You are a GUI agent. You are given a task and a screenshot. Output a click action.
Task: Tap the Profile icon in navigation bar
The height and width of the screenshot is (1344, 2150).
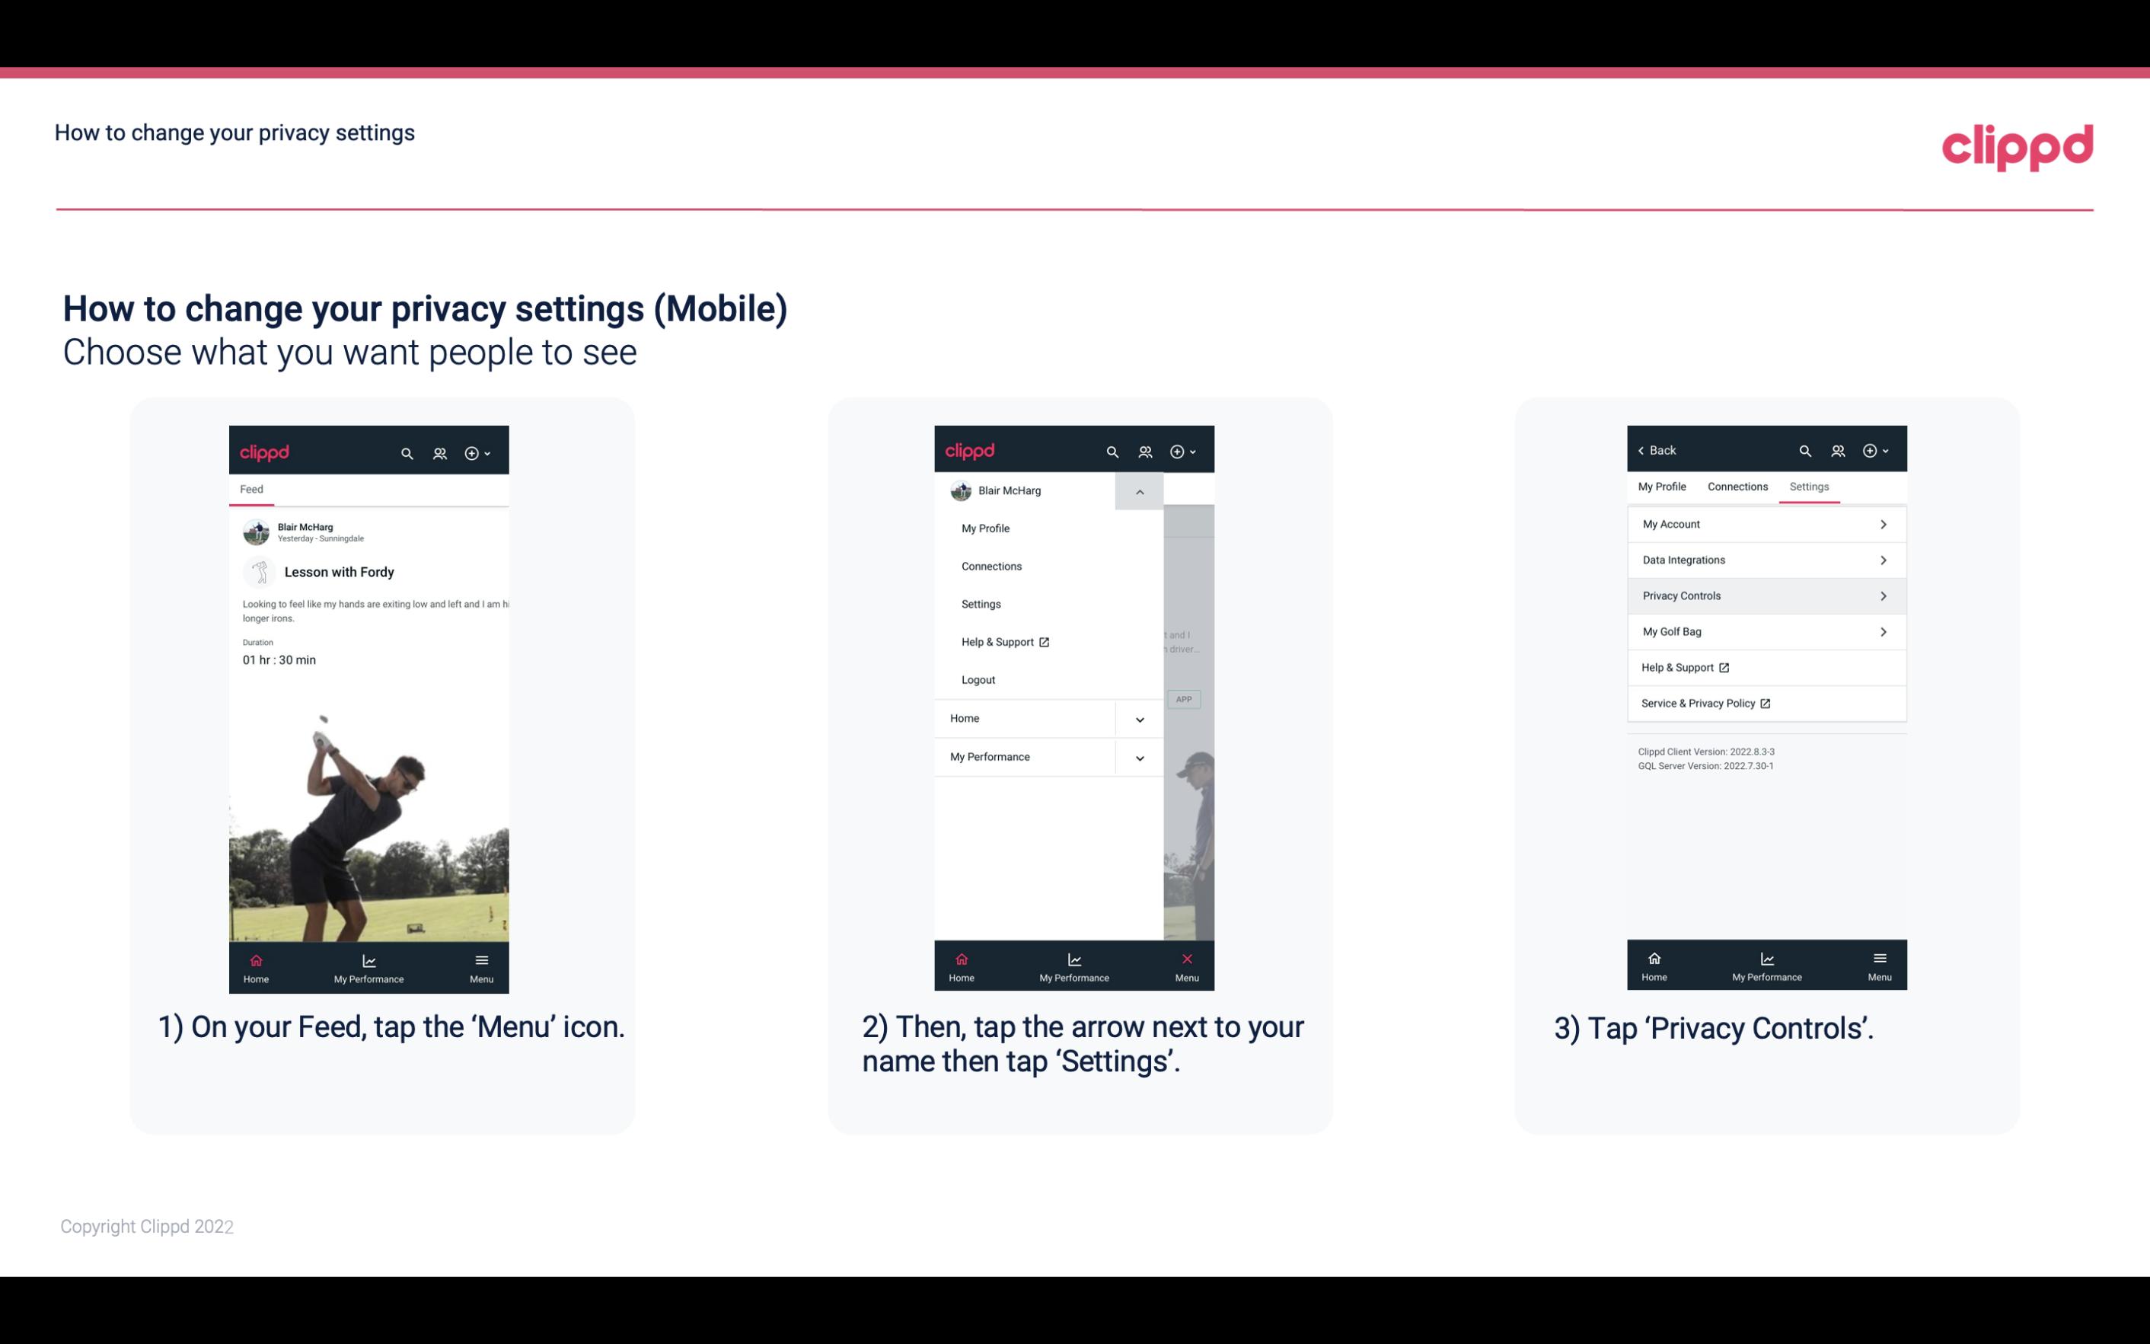(439, 451)
